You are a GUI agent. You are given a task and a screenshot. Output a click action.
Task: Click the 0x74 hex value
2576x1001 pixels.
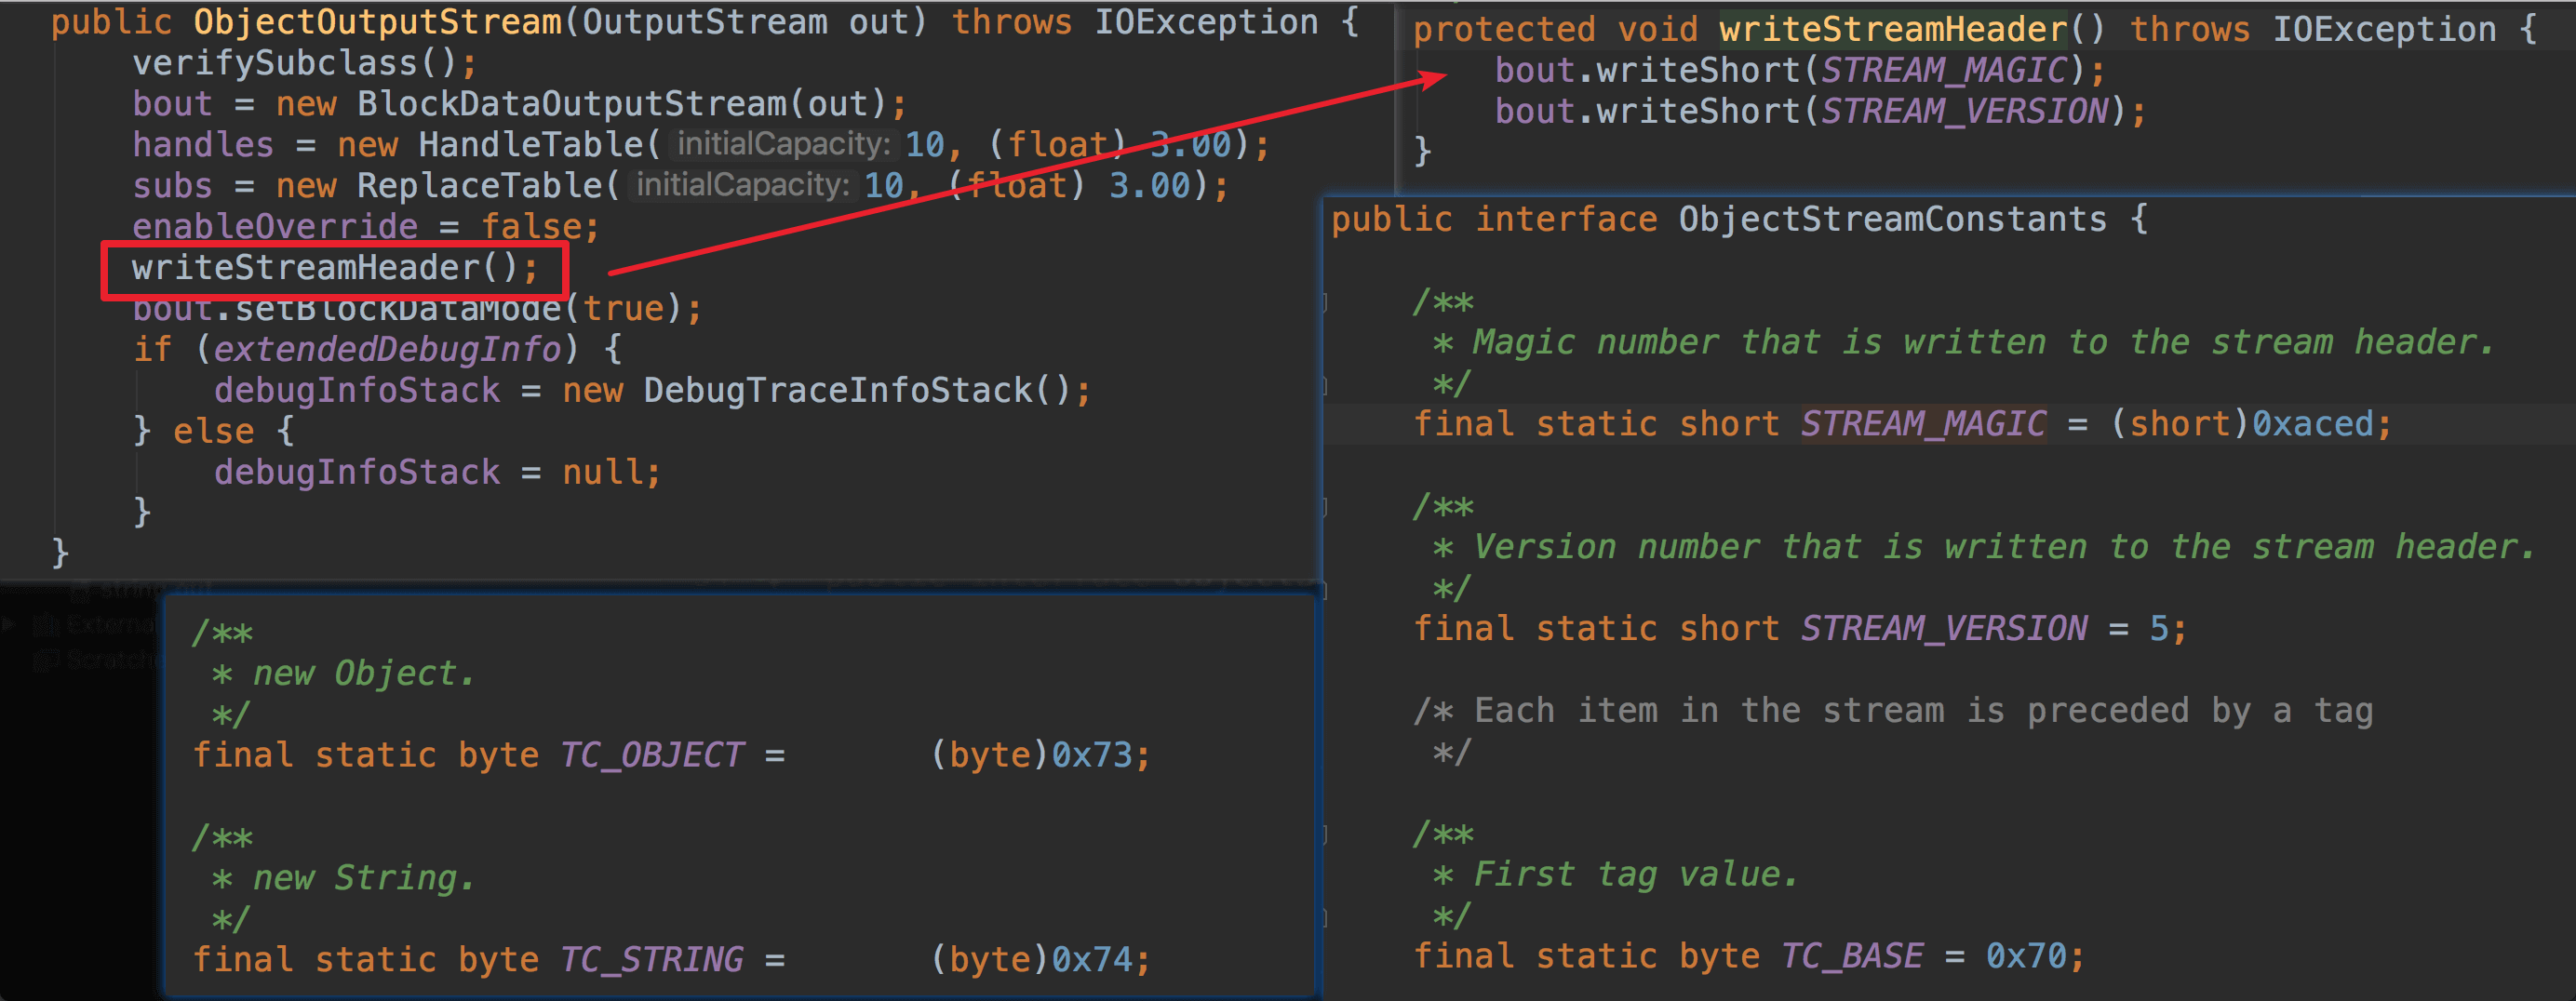coord(1091,960)
